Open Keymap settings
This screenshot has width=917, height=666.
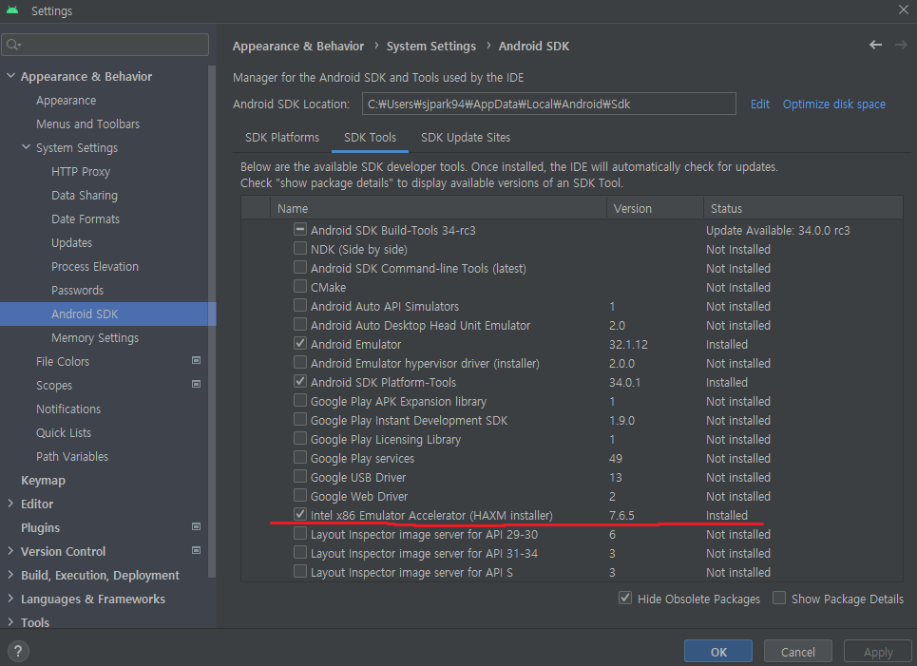(44, 481)
